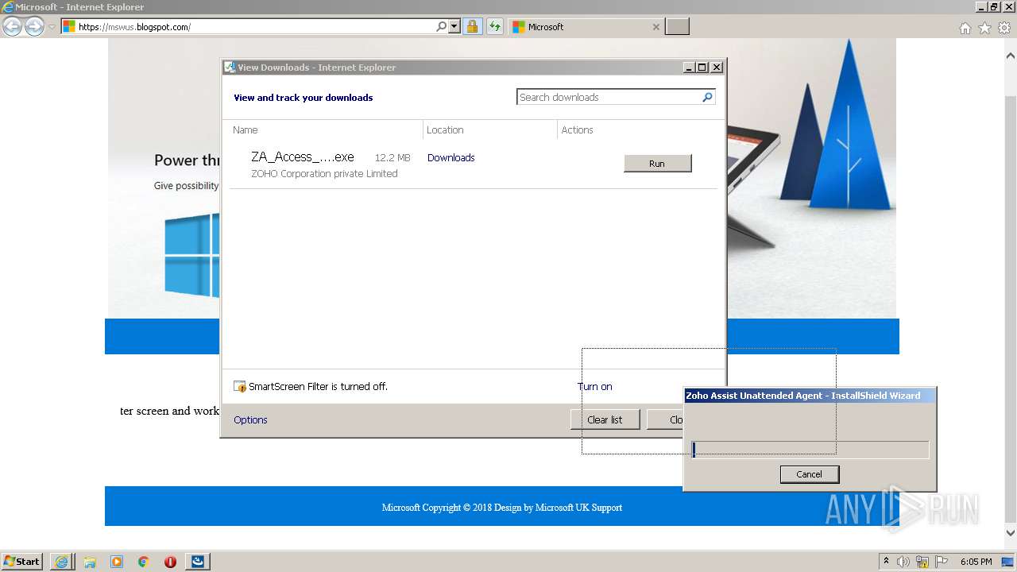Click the browser Back arrow button
Viewport: 1017px width, 572px height.
(12, 26)
